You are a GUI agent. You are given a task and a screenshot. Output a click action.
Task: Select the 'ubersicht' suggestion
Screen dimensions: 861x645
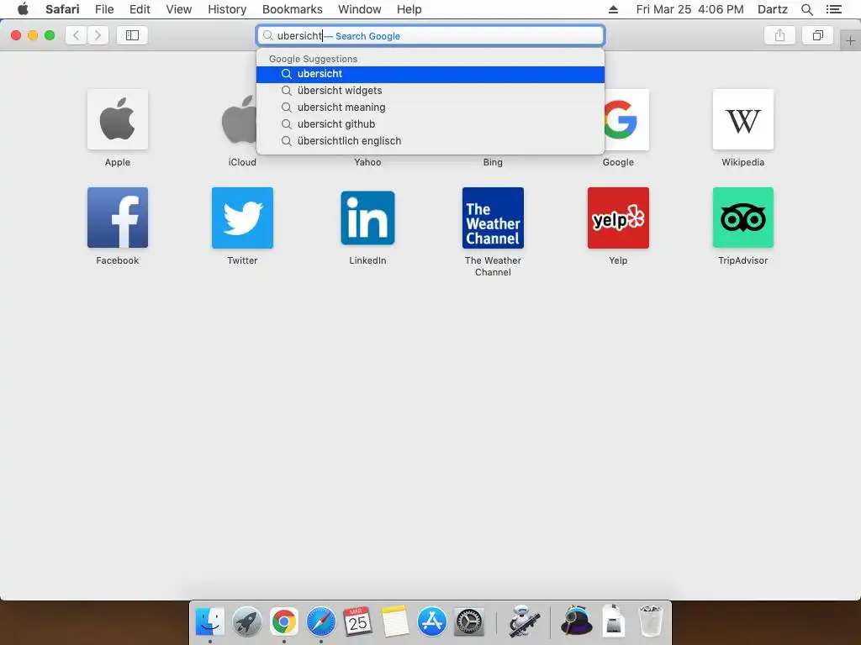430,74
